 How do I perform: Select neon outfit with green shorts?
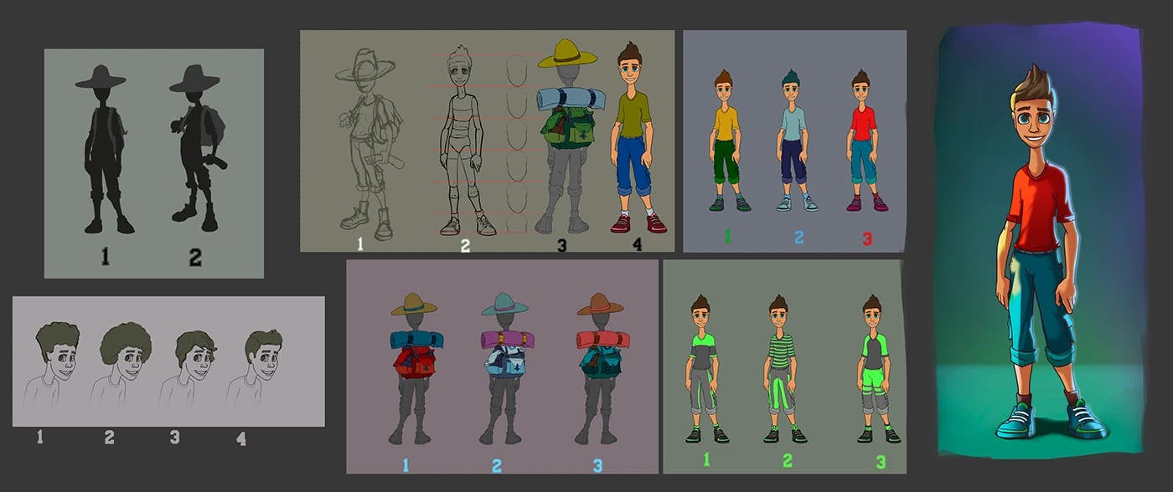click(876, 368)
